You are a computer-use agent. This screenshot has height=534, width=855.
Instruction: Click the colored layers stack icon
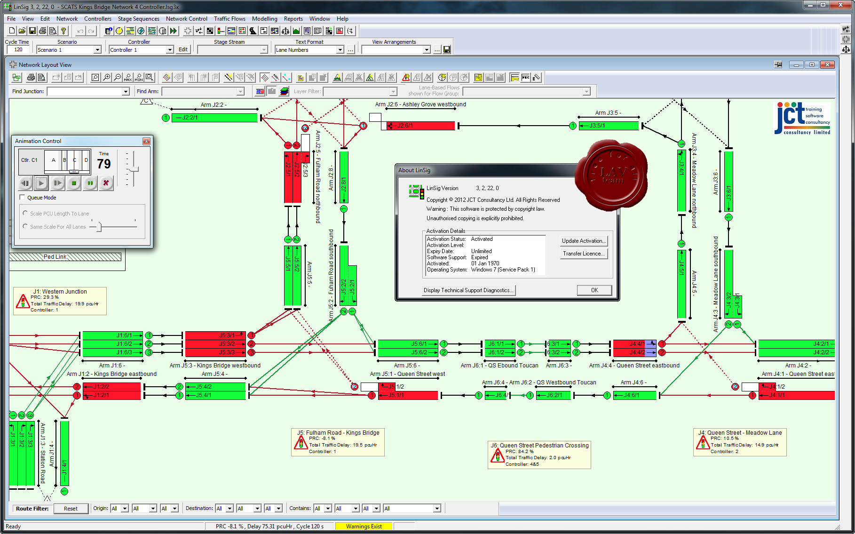pyautogui.click(x=285, y=91)
